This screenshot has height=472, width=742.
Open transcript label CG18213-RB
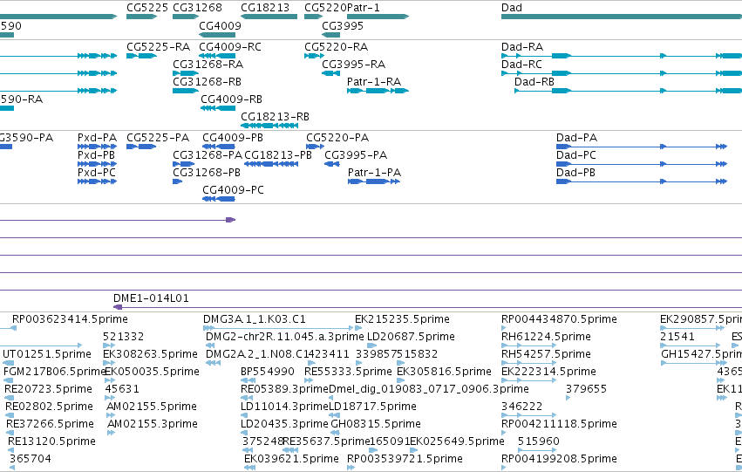pyautogui.click(x=275, y=117)
